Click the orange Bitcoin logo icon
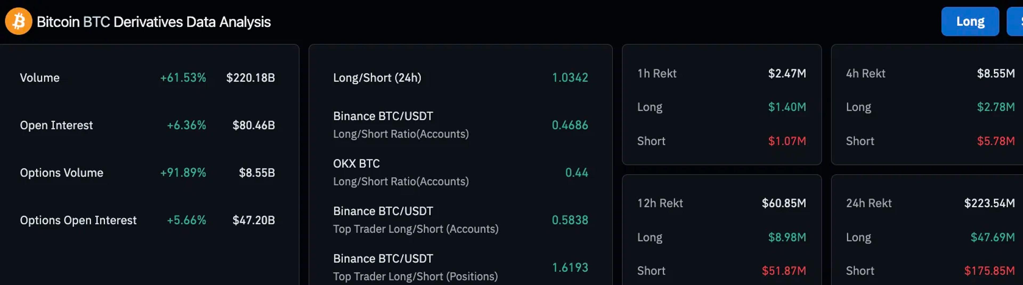The height and width of the screenshot is (285, 1023). coord(18,22)
